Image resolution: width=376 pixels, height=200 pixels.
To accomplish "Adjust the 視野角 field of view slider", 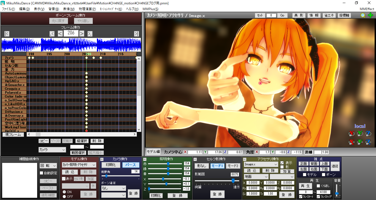I will click(x=121, y=176).
